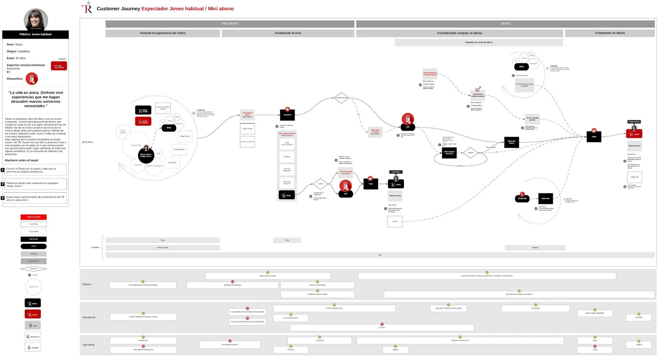This screenshot has width=658, height=356.
Task: Click the 'Viviendo la experiencia del Teatro' stage header
Action: [162, 33]
